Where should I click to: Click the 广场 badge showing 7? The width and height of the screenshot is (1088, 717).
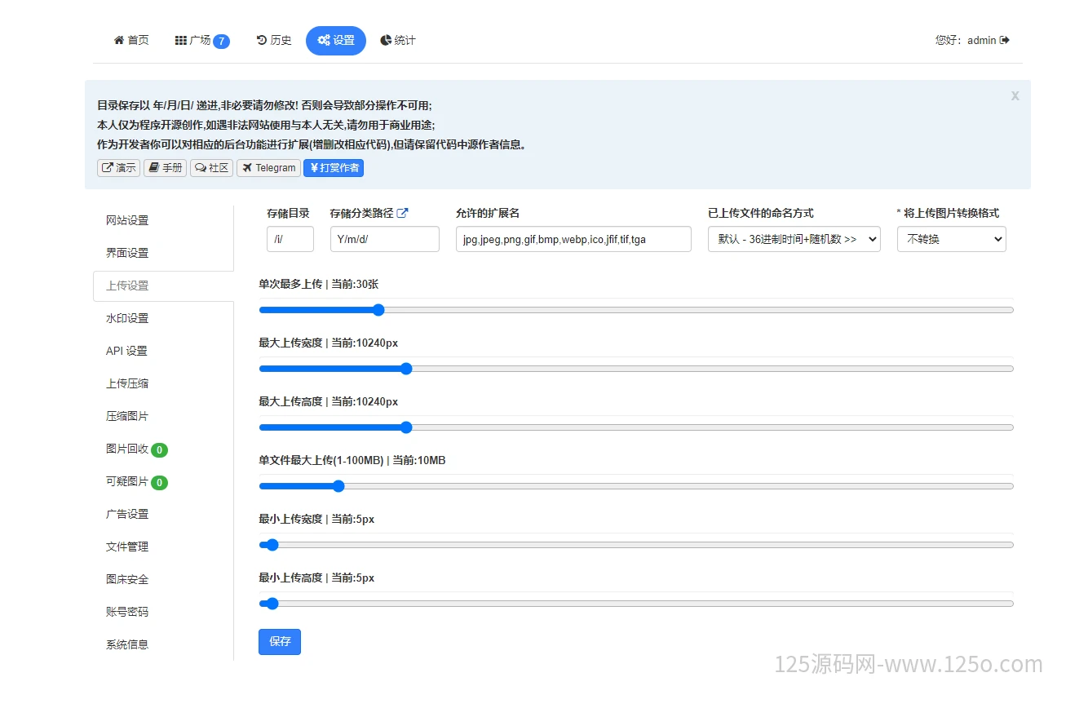pos(221,42)
